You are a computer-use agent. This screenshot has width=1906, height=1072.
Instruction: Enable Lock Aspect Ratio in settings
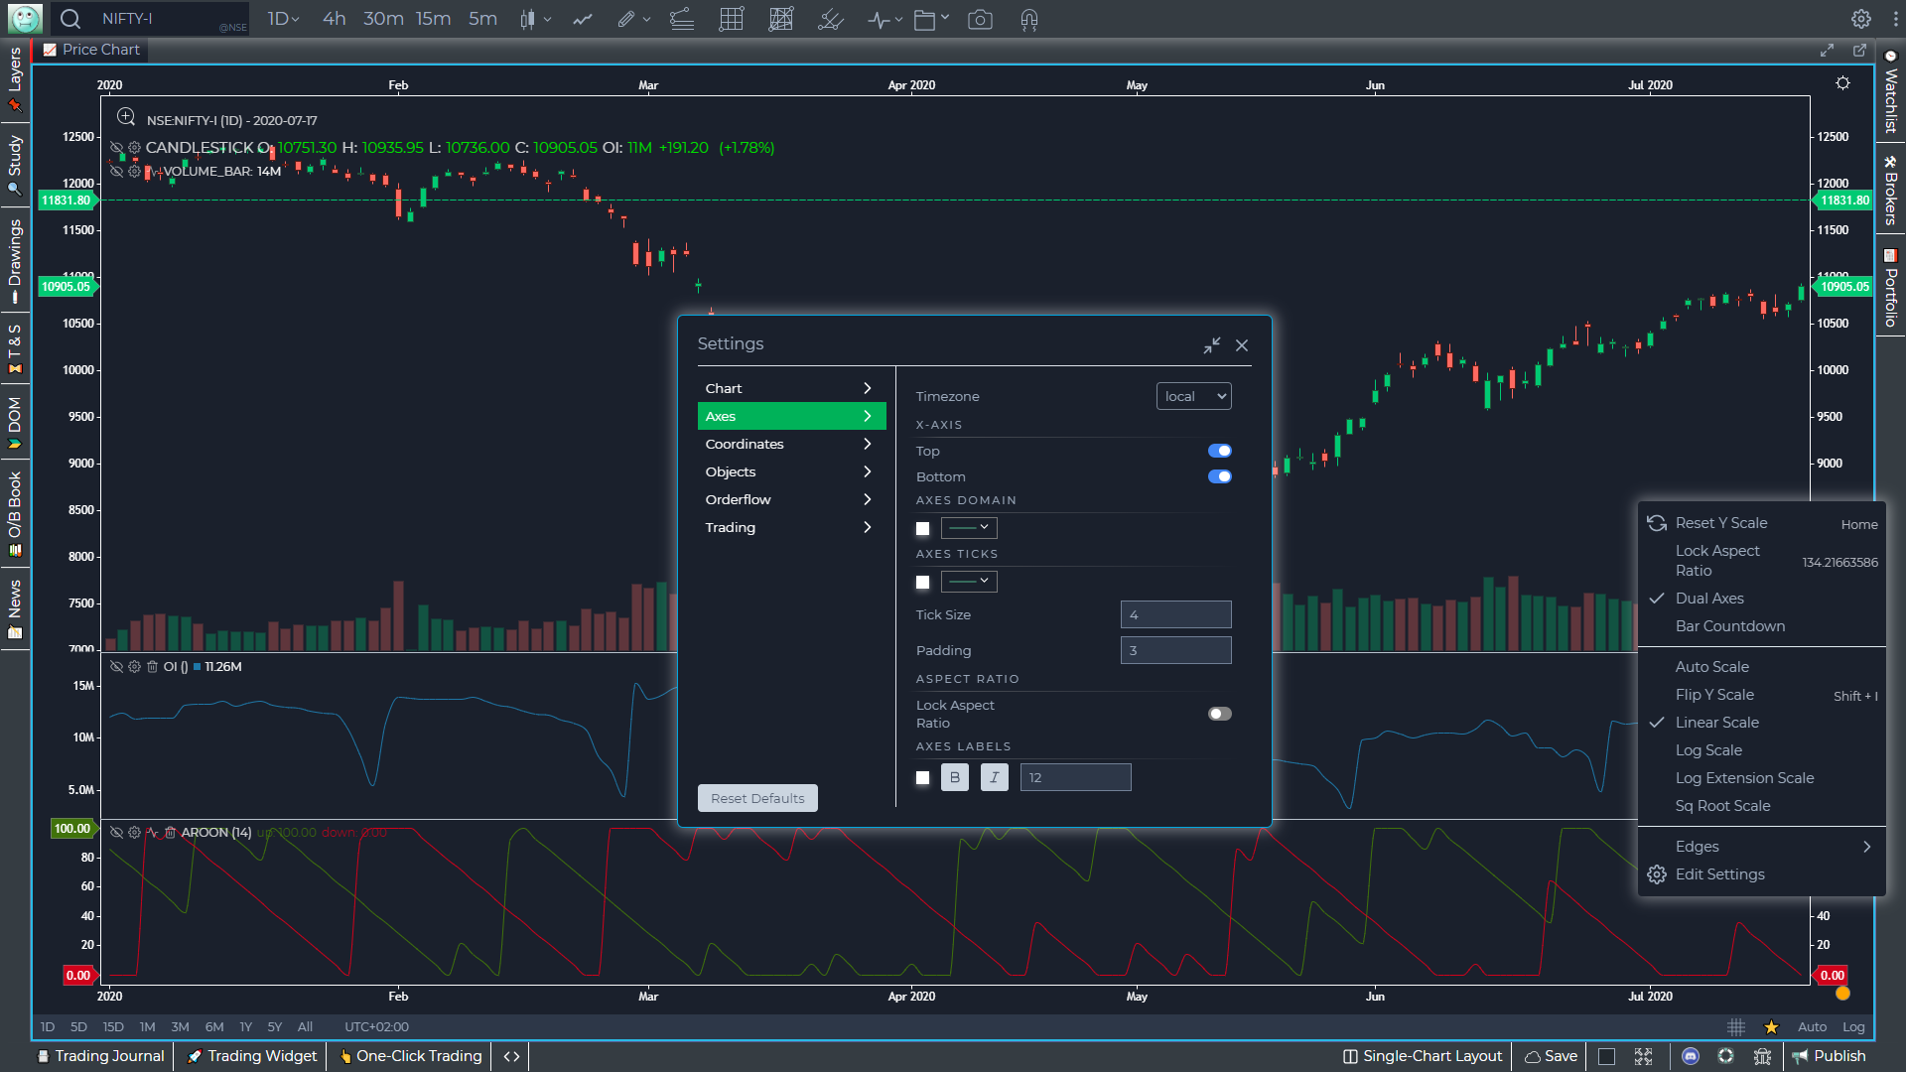1219,713
